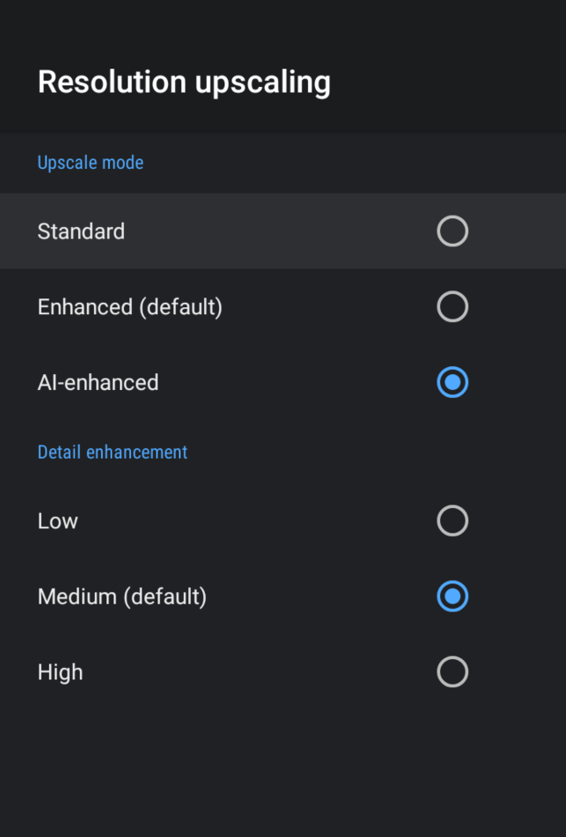Click the High option text label
Screen dimensions: 566x837
(60, 672)
